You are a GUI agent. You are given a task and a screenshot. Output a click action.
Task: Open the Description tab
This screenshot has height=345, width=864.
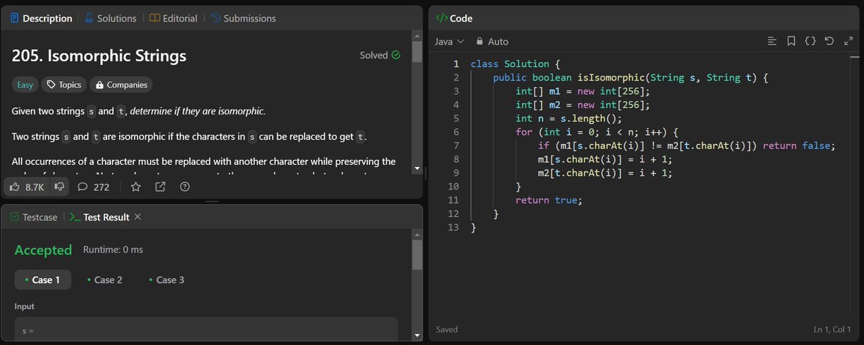(x=42, y=18)
